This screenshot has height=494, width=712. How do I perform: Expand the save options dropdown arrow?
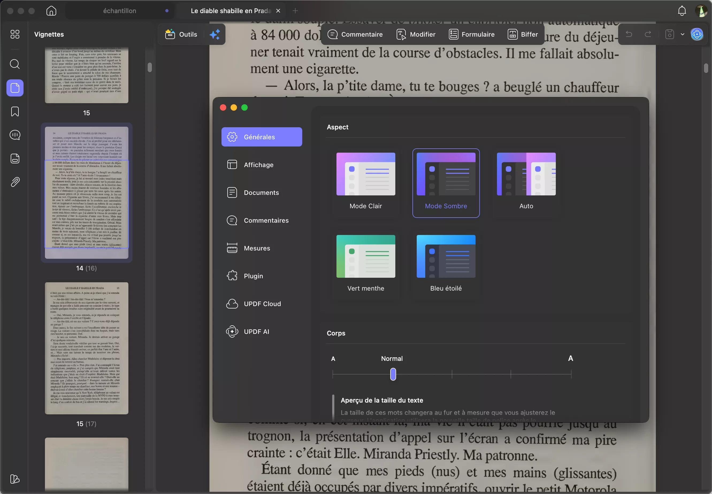pyautogui.click(x=682, y=34)
